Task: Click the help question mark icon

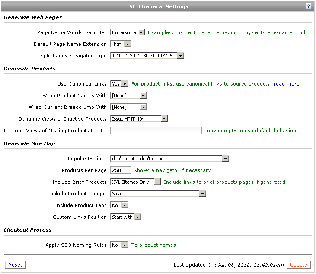Action: 308,6
